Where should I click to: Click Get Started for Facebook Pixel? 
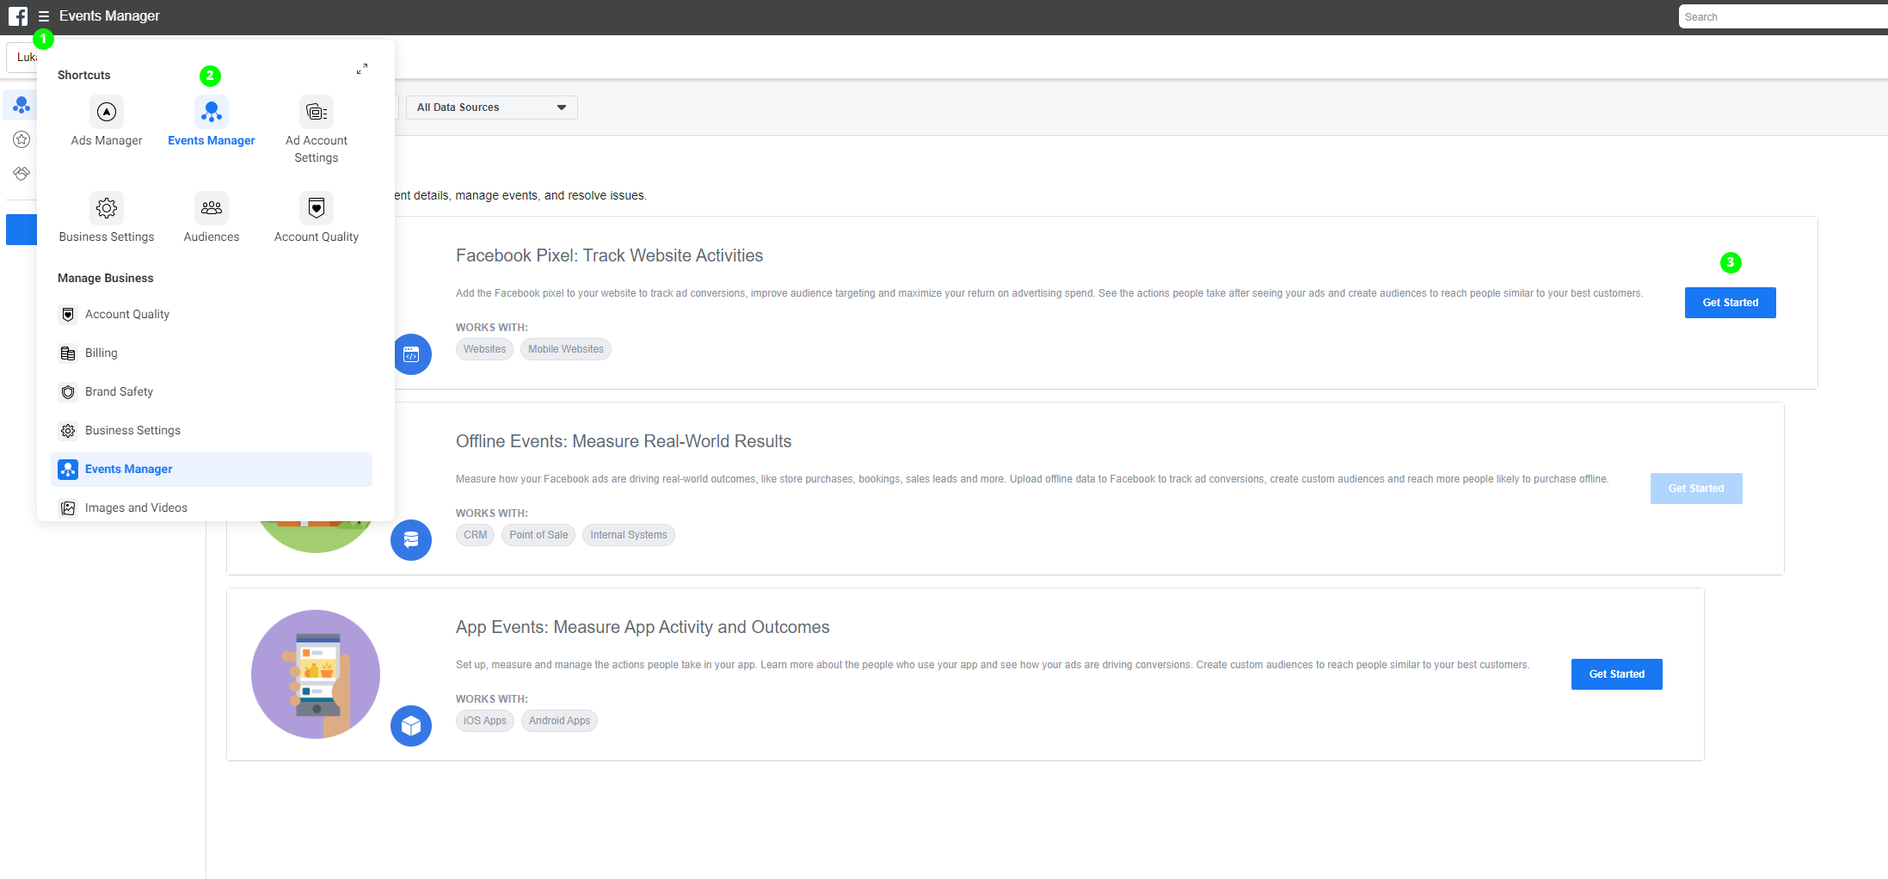click(x=1730, y=303)
